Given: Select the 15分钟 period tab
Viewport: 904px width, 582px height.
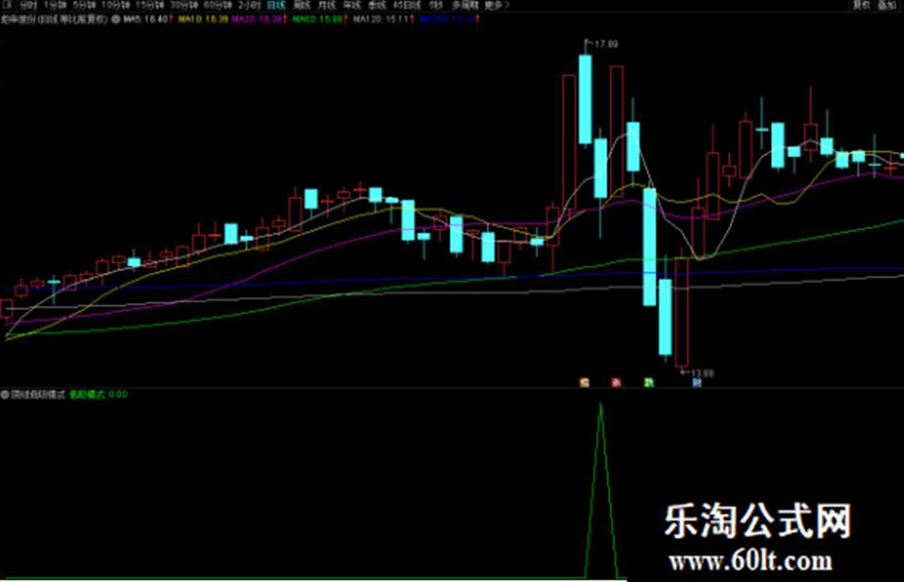Looking at the screenshot, I should point(150,5).
